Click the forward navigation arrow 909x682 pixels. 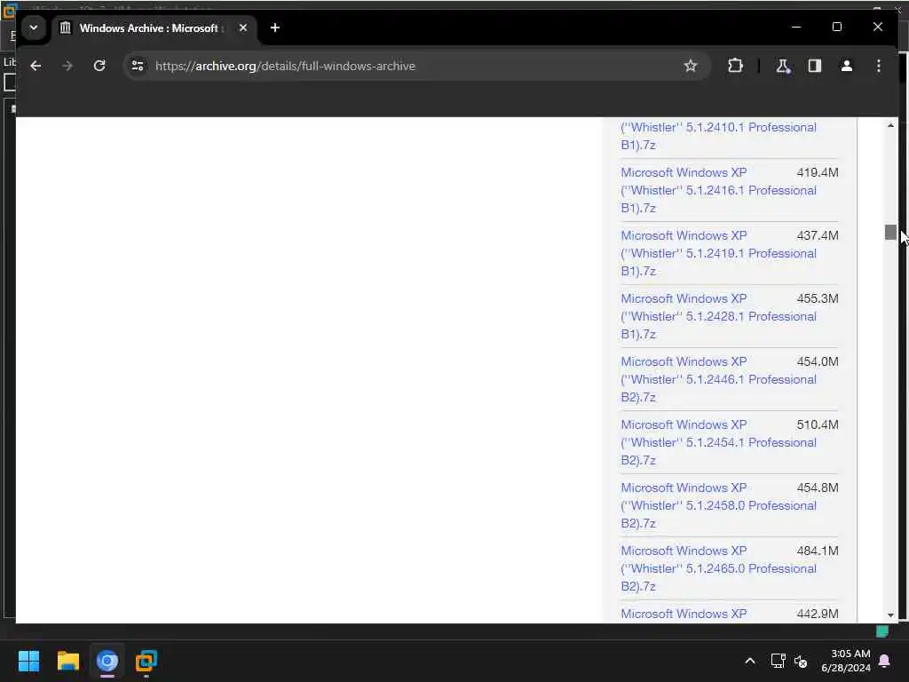coord(67,66)
